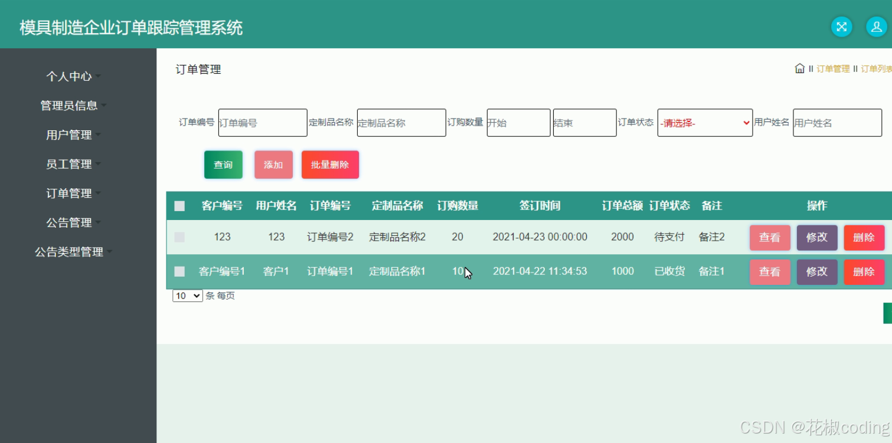Check the row checkbox for 订单编号1

coord(179,271)
